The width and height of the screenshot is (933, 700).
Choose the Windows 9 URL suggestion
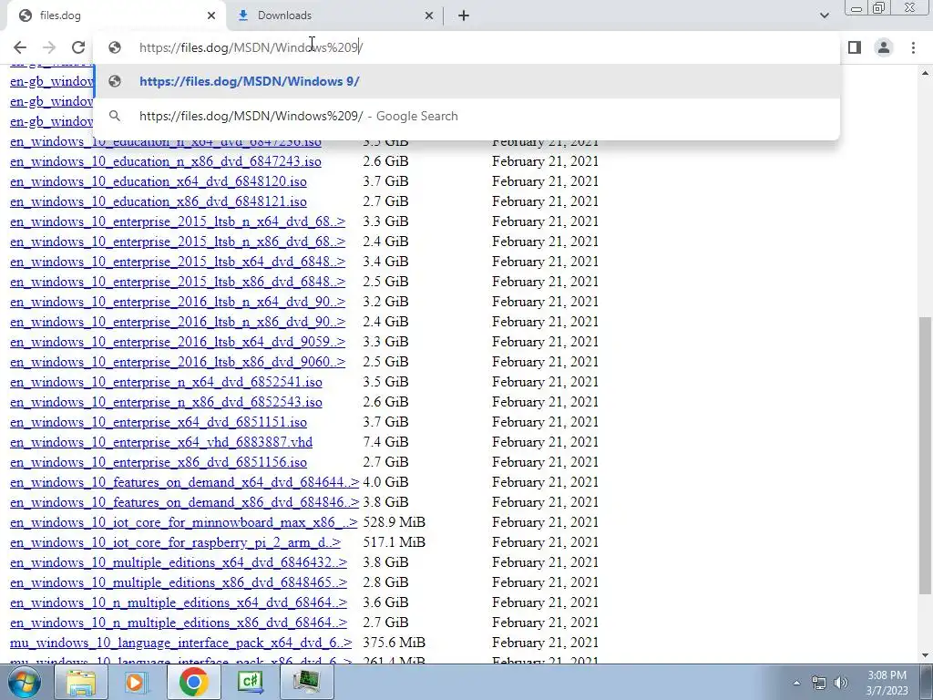point(467,81)
